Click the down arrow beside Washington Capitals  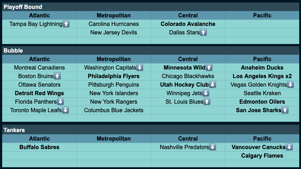click(140, 67)
